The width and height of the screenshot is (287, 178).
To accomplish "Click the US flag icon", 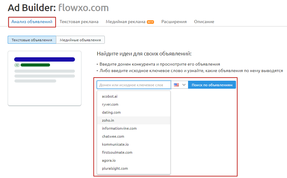I will click(x=176, y=85).
